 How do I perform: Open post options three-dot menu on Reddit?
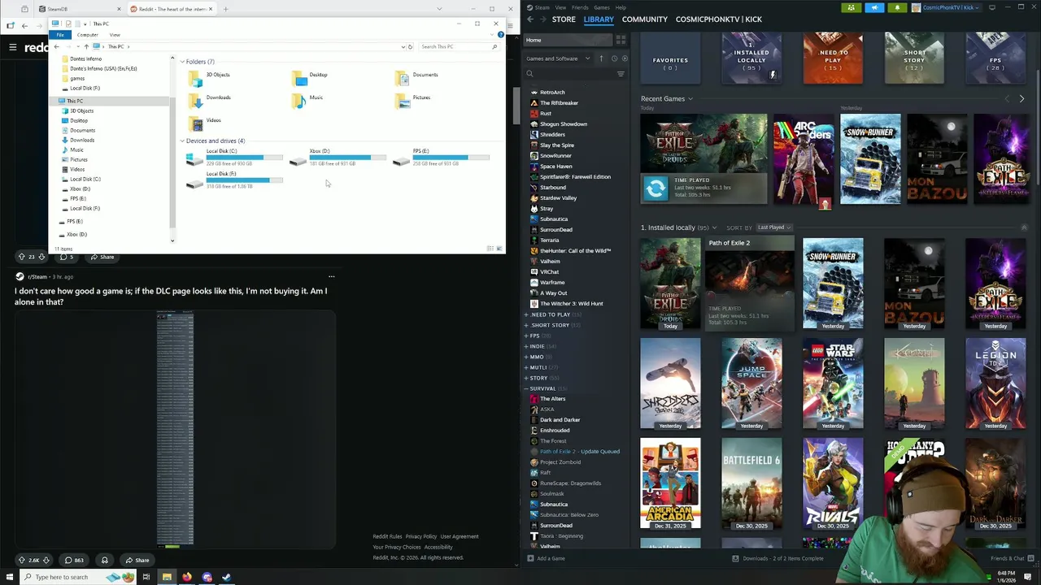point(331,276)
